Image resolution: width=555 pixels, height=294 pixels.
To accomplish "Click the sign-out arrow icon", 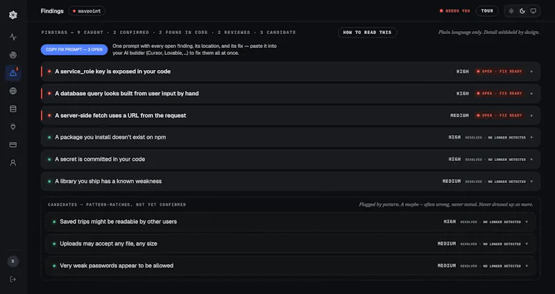I will coord(13,279).
